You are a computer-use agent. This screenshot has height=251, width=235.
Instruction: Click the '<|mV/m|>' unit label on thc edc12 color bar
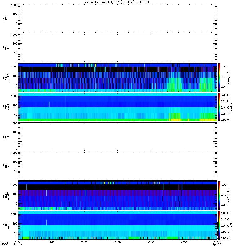tap(228, 196)
